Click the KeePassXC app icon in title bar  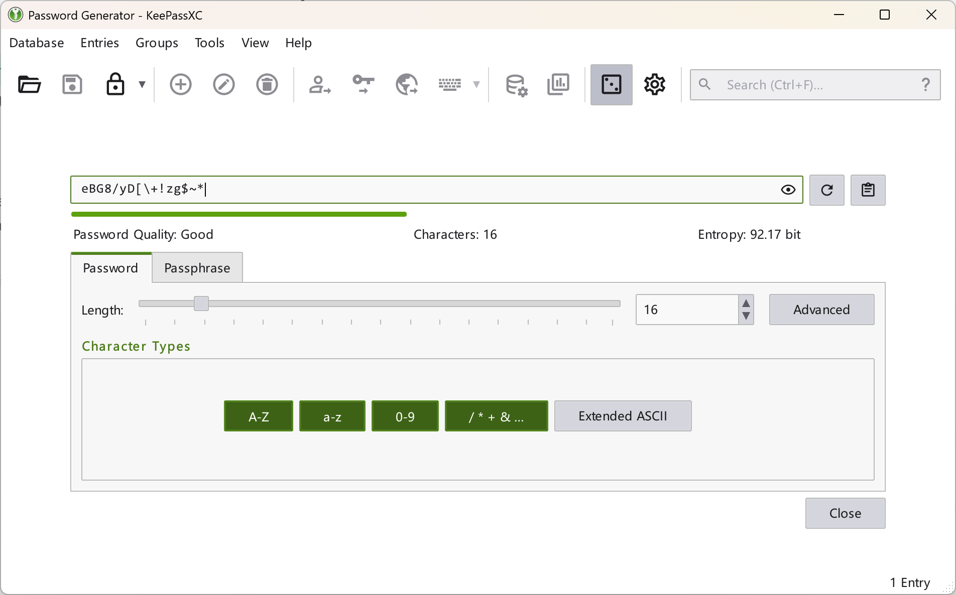click(16, 15)
